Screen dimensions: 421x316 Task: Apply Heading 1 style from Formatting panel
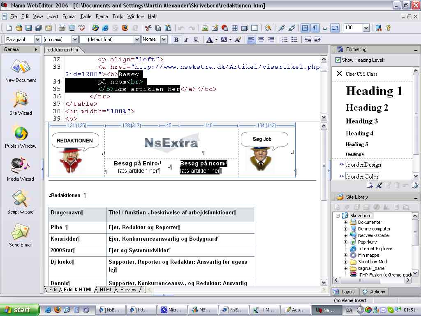point(374,91)
